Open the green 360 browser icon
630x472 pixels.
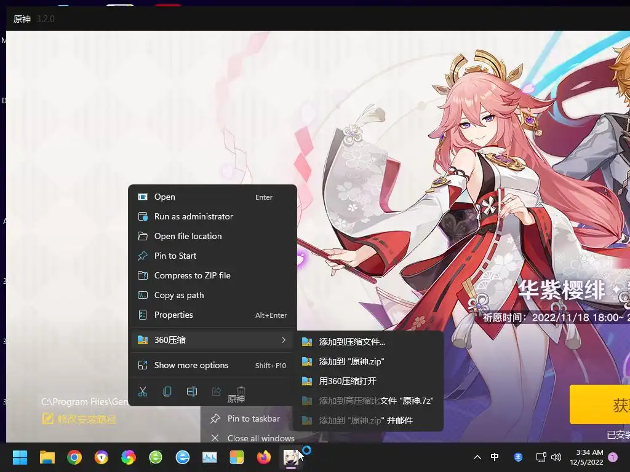[156, 457]
